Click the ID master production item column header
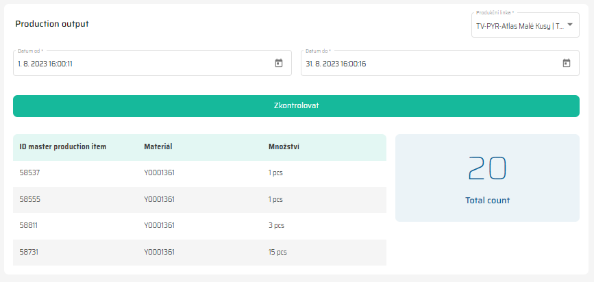This screenshot has height=282, width=594. pos(62,146)
